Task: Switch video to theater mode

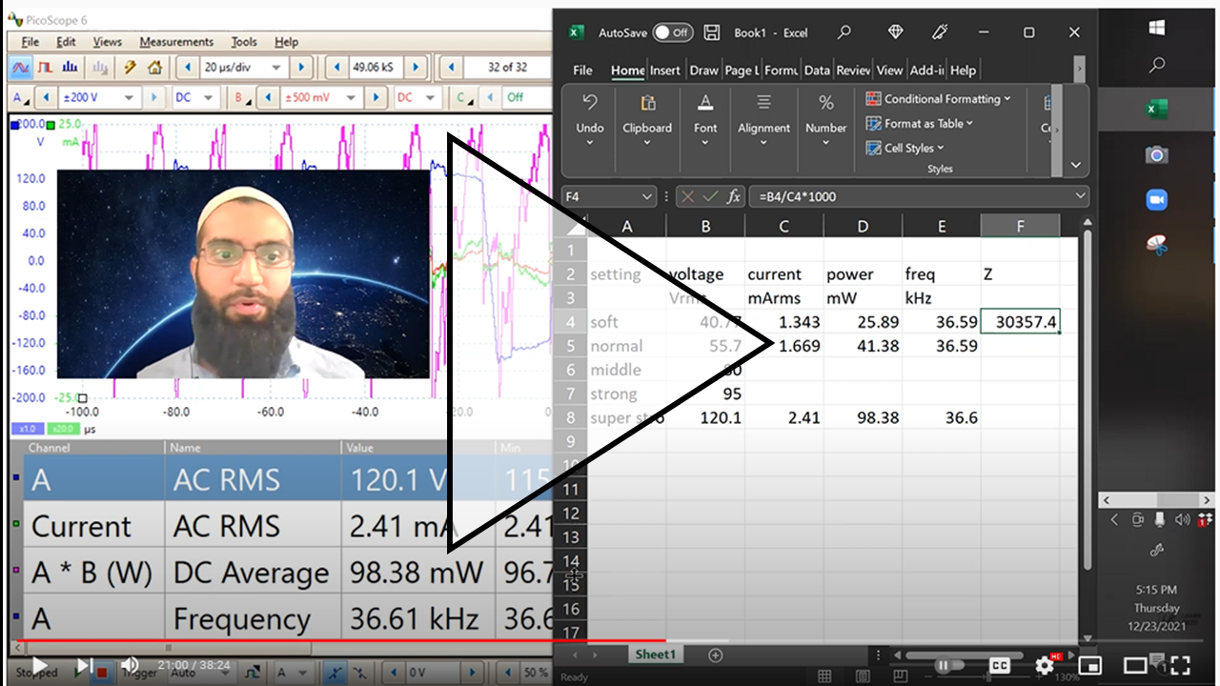Action: tap(1135, 666)
